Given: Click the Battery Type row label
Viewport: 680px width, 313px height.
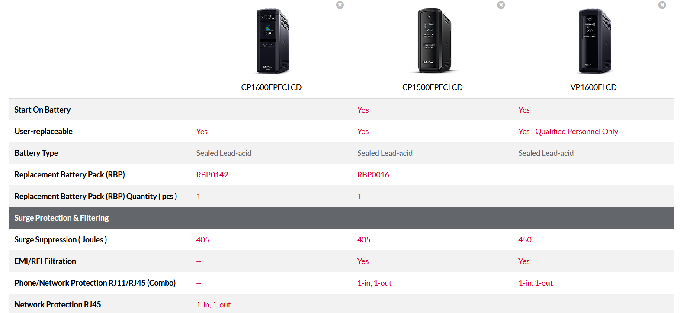Looking at the screenshot, I should click(36, 153).
